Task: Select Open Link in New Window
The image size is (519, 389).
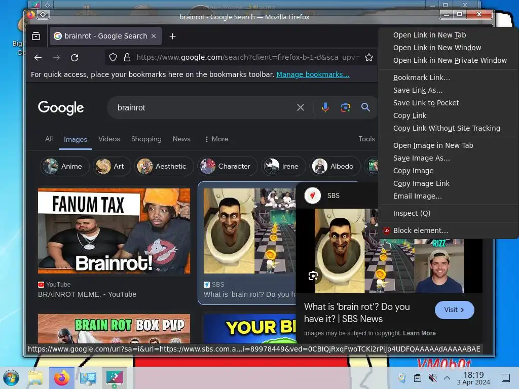Action: tap(448, 48)
